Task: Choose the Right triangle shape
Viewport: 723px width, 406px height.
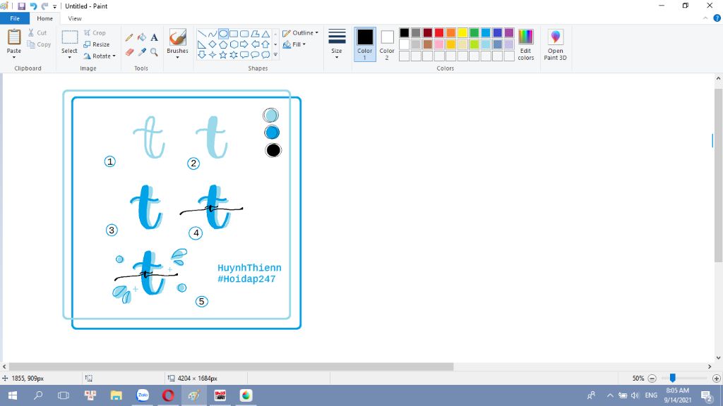Action: point(201,44)
